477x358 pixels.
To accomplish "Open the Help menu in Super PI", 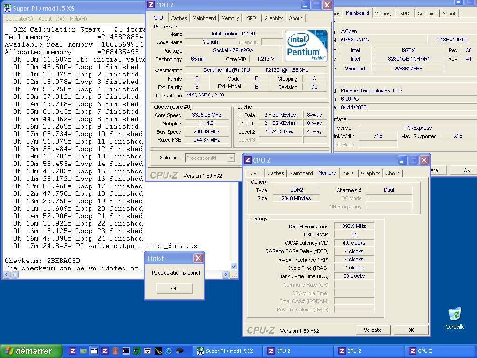I will click(78, 19).
